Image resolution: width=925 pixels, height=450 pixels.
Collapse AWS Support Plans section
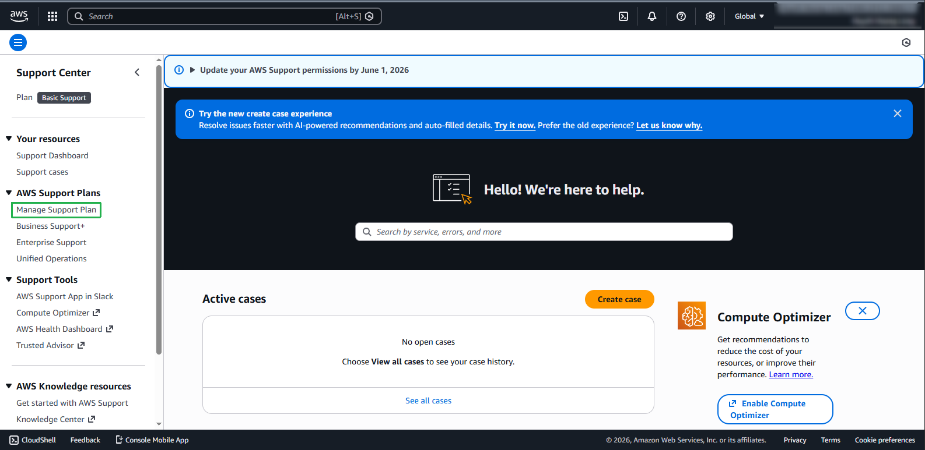pos(9,193)
